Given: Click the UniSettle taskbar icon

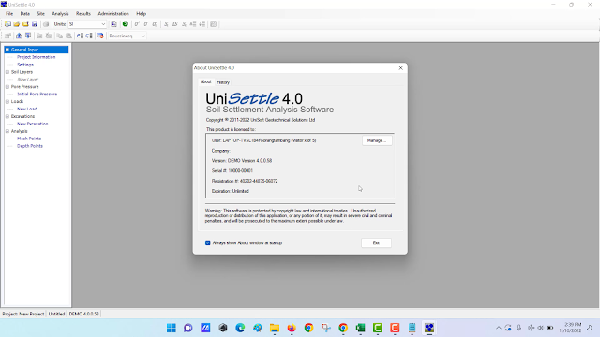Looking at the screenshot, I should click(429, 328).
